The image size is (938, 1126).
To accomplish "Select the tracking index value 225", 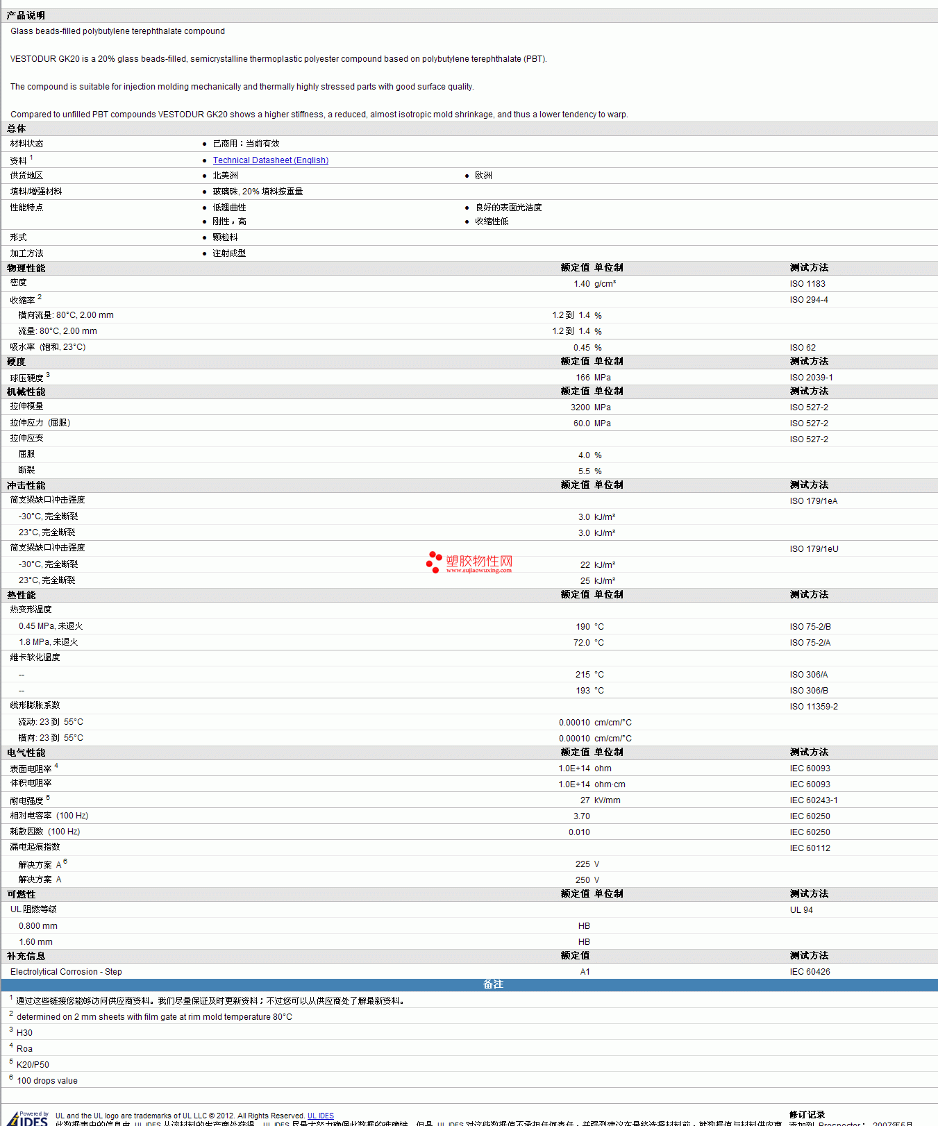I will click(583, 864).
